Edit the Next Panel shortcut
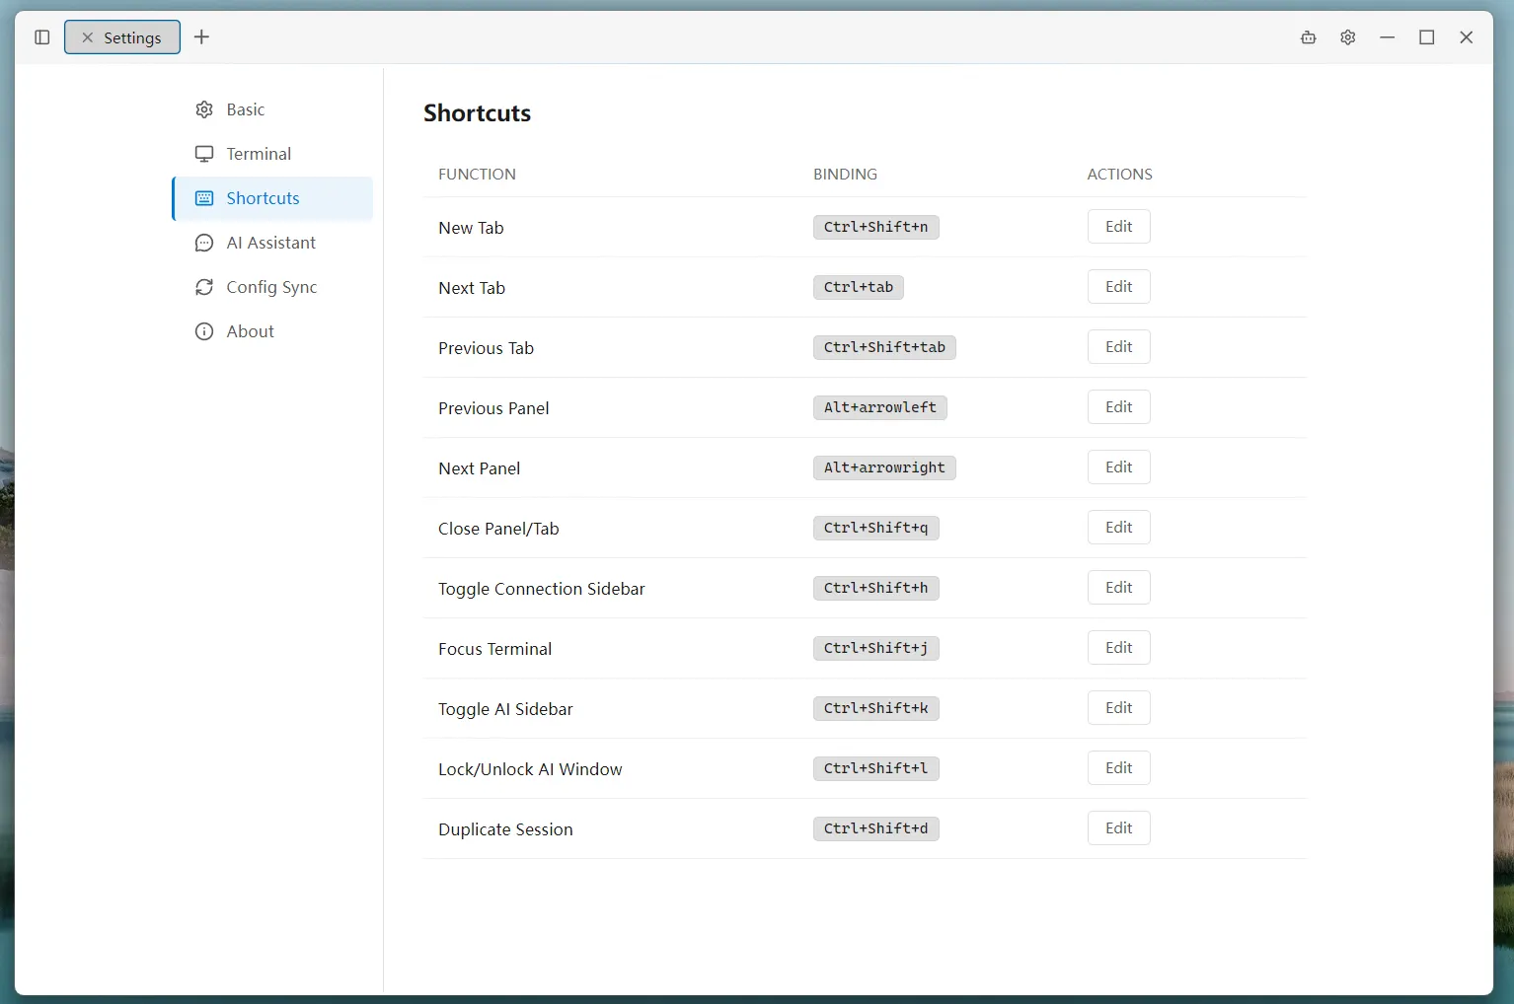The height and width of the screenshot is (1004, 1514). coord(1119,467)
